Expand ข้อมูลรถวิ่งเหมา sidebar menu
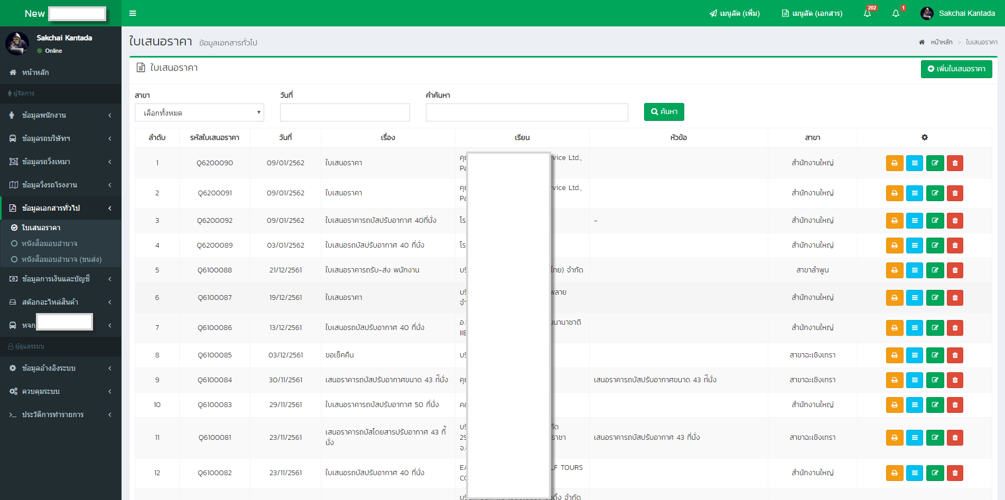This screenshot has height=500, width=1005. [61, 162]
